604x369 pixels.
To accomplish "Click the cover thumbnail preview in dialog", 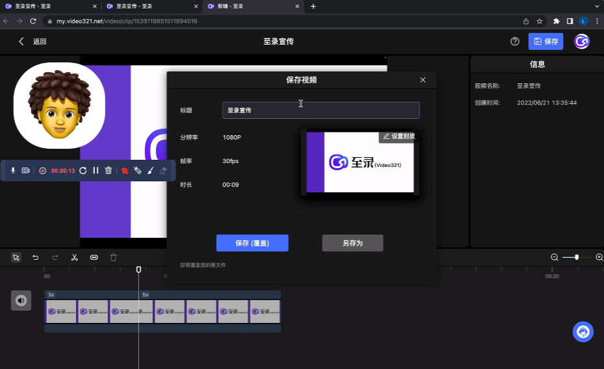I will click(x=360, y=162).
